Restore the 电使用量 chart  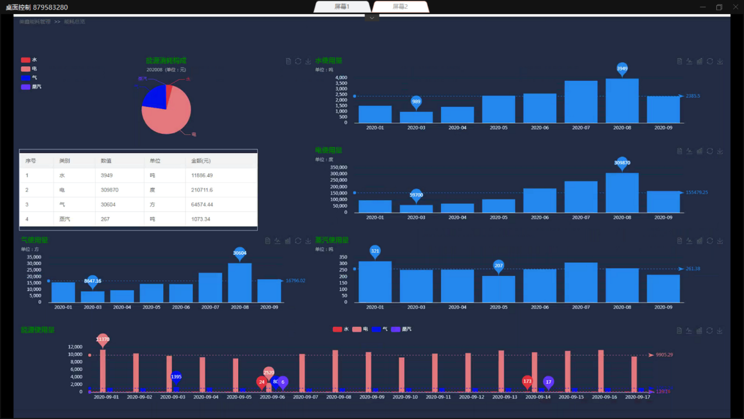(709, 151)
